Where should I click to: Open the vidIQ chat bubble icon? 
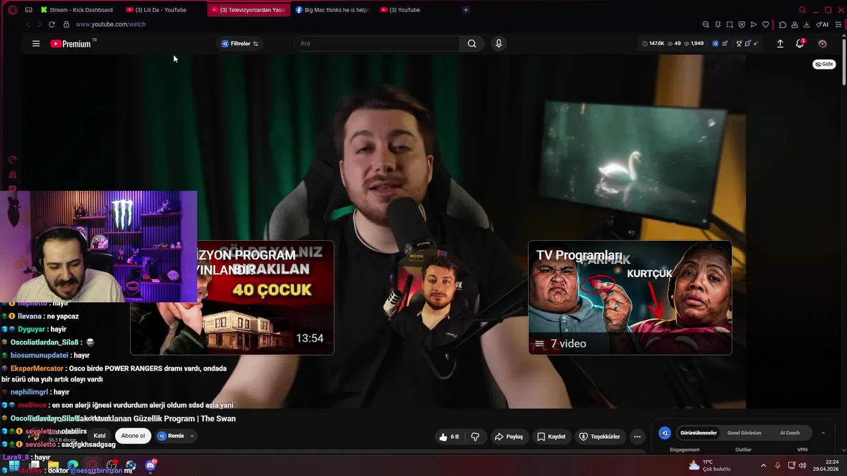tap(748, 44)
